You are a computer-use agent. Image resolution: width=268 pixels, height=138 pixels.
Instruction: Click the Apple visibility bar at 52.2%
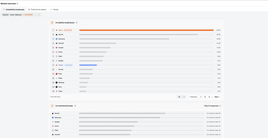point(146,30)
